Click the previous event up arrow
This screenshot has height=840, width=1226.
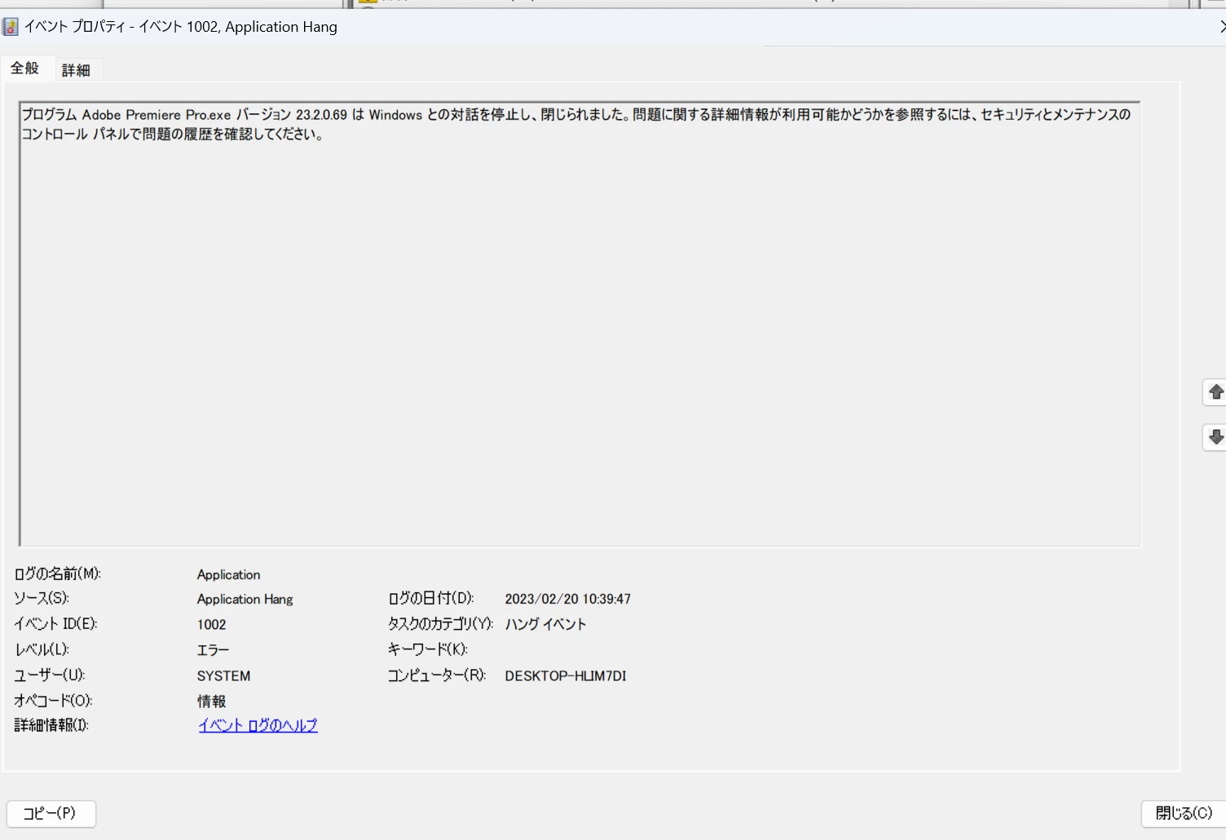1215,392
